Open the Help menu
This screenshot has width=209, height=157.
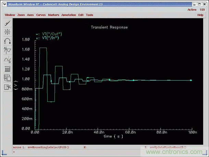(200, 15)
